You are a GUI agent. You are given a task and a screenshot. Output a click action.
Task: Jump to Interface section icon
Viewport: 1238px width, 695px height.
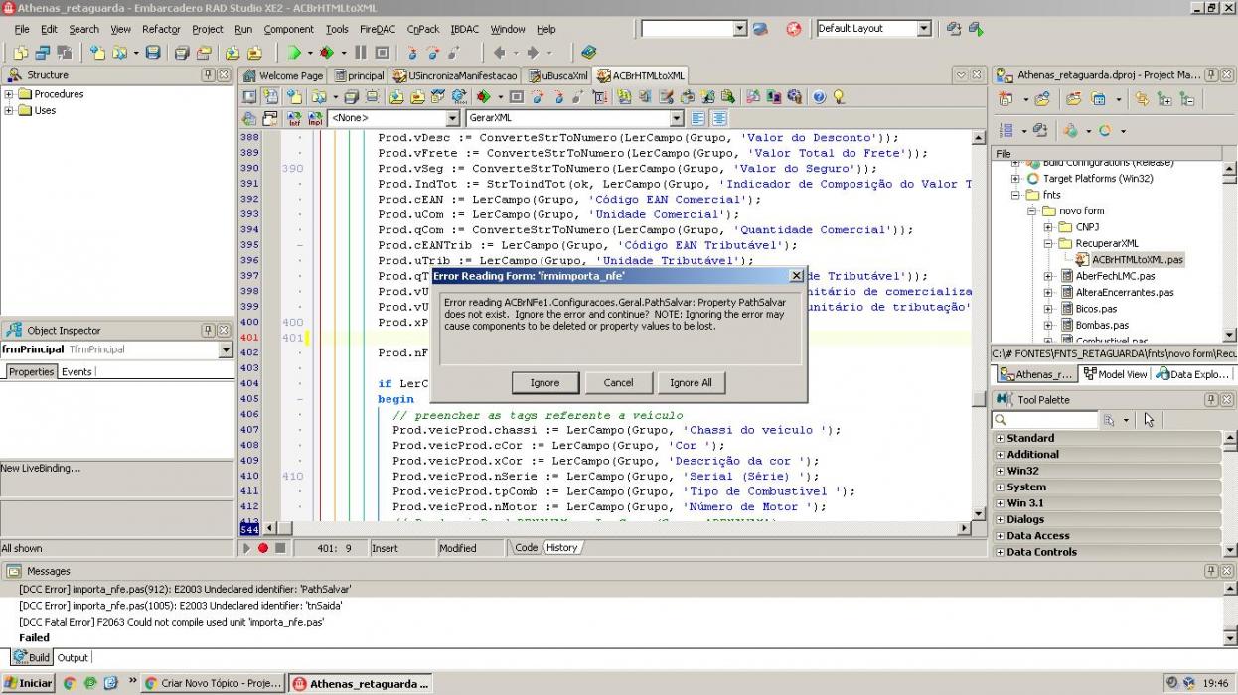tap(294, 118)
